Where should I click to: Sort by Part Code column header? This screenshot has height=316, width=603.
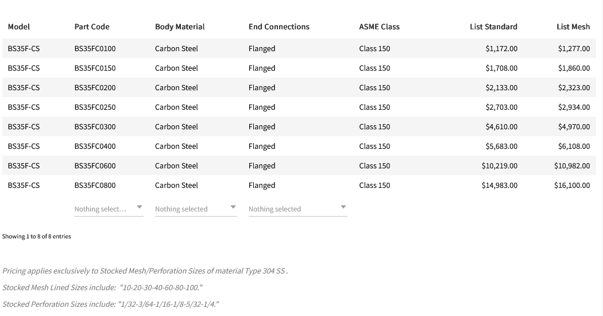[x=92, y=26]
